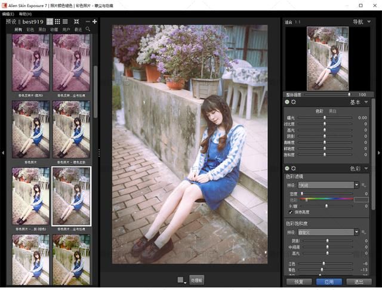Click the blue 应用 apply button
This screenshot has height=290, width=382.
pos(329,282)
